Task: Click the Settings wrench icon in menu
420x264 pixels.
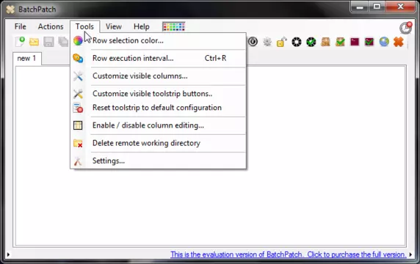Action: tap(78, 161)
